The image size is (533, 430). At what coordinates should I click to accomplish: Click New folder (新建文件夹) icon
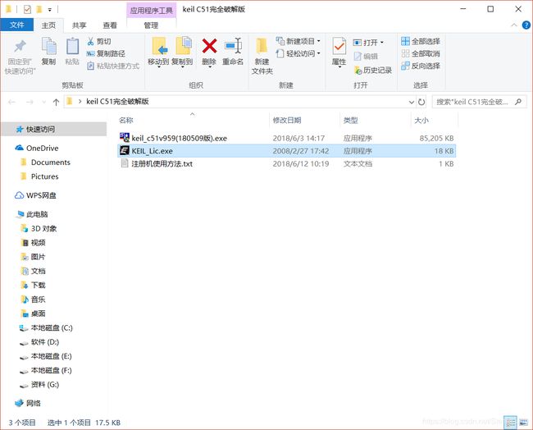click(x=262, y=47)
